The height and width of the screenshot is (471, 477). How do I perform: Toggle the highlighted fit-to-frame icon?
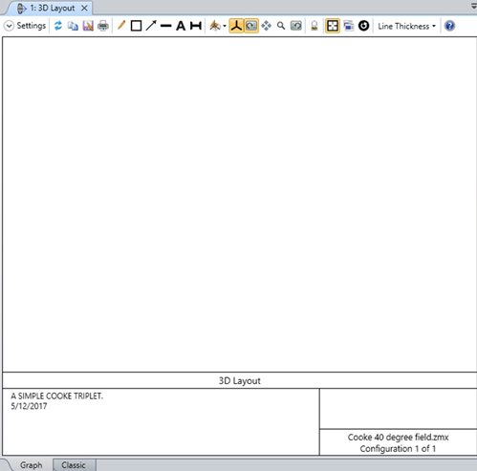pyautogui.click(x=333, y=26)
